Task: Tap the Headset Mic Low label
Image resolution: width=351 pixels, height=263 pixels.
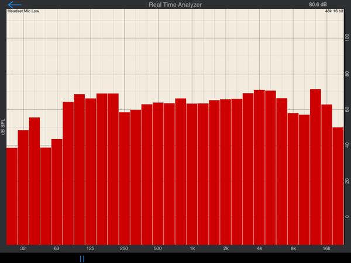Action: 23,11
